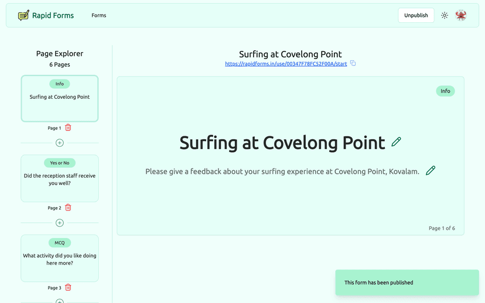
Task: Open the rapidforms.in form link
Action: click(x=286, y=64)
